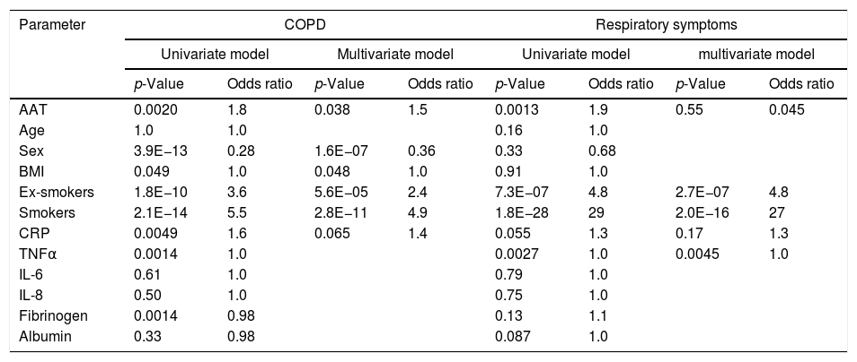Click the CRP row label
The width and height of the screenshot is (857, 362).
pos(32,233)
